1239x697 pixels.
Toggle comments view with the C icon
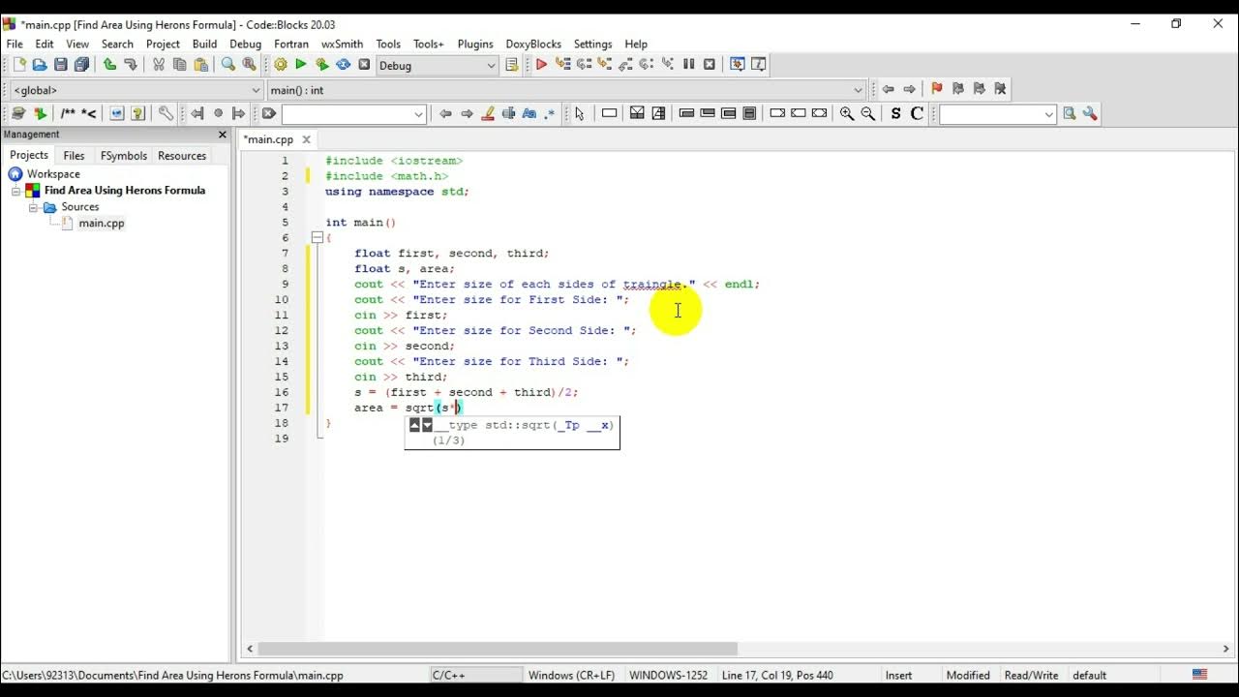(x=917, y=113)
